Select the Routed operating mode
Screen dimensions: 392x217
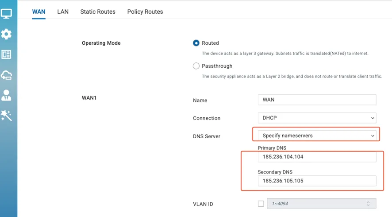196,43
